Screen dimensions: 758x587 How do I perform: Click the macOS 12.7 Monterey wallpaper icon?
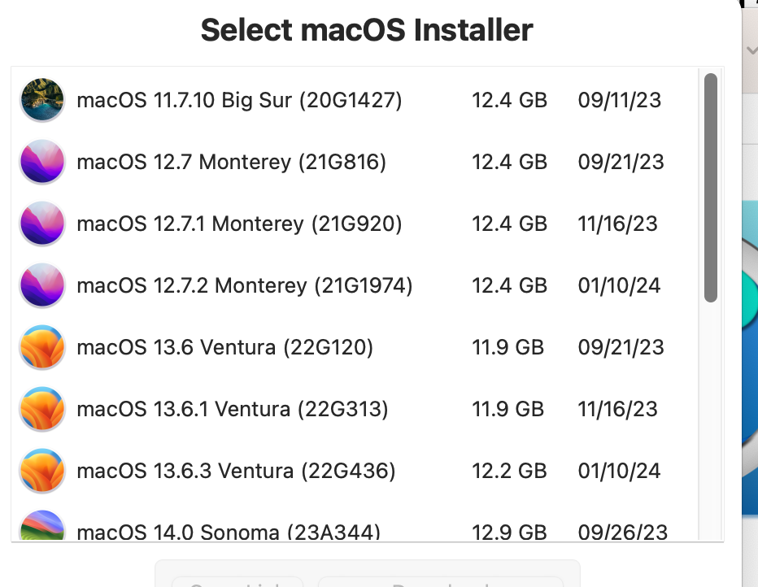click(x=41, y=162)
